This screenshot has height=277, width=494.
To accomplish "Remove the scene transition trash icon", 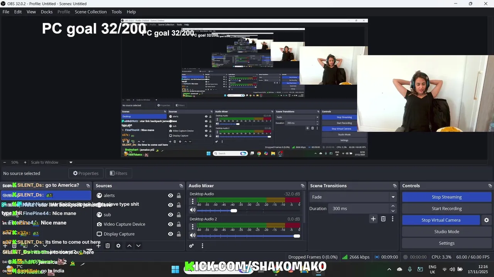I will (x=383, y=219).
